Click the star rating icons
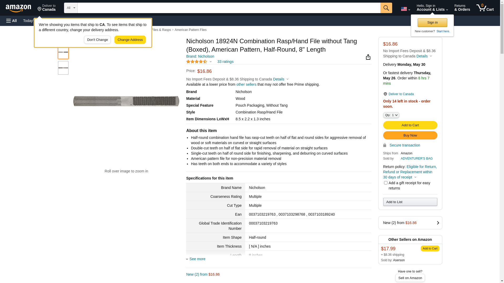The height and width of the screenshot is (283, 504). (x=197, y=62)
